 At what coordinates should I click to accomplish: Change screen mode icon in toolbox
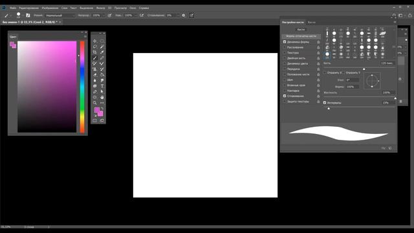coord(102,121)
